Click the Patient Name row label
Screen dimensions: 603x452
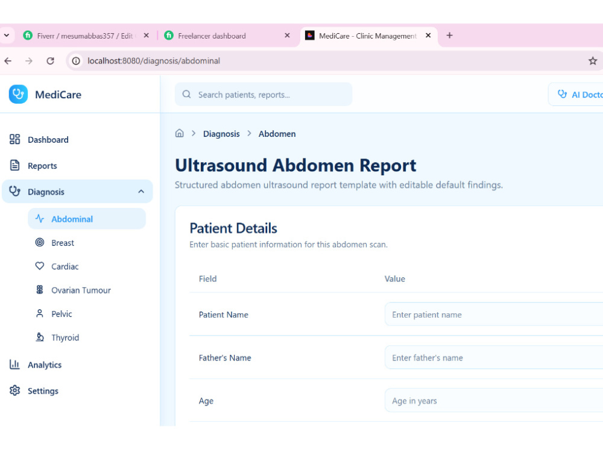point(224,315)
